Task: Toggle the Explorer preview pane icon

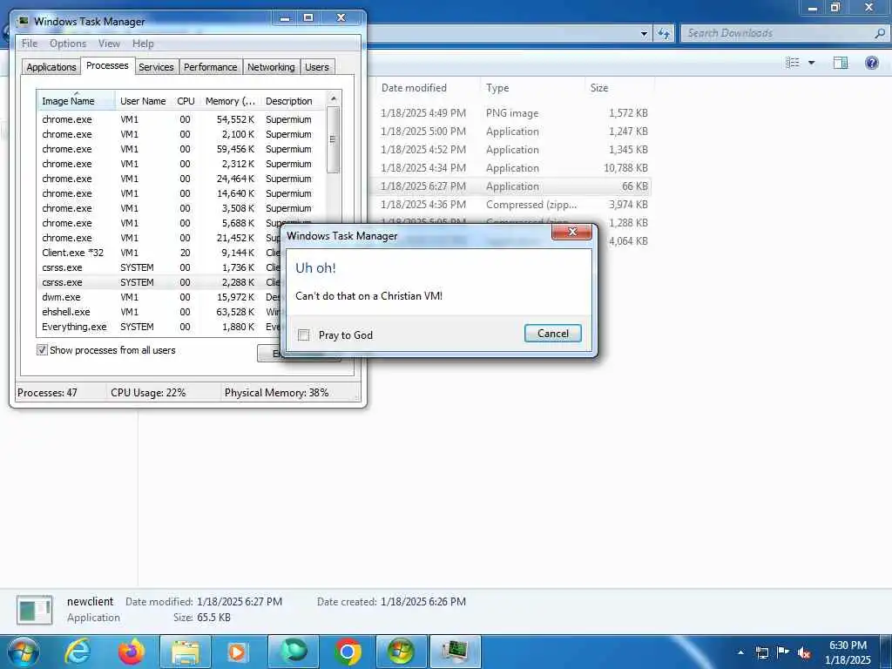Action: 841,63
